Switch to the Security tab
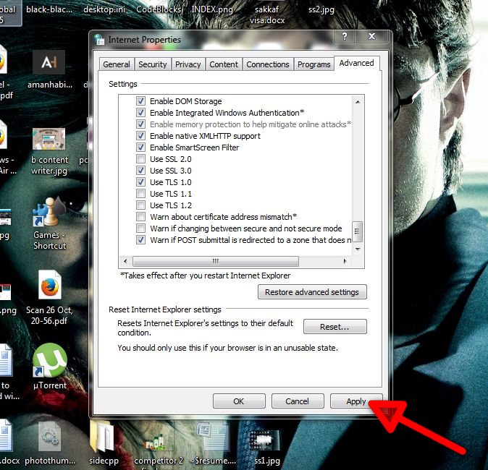 click(x=153, y=64)
